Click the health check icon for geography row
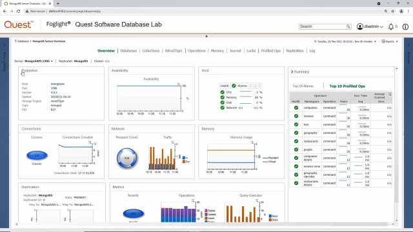Viewport: 413px width, 232px height. 296,133
